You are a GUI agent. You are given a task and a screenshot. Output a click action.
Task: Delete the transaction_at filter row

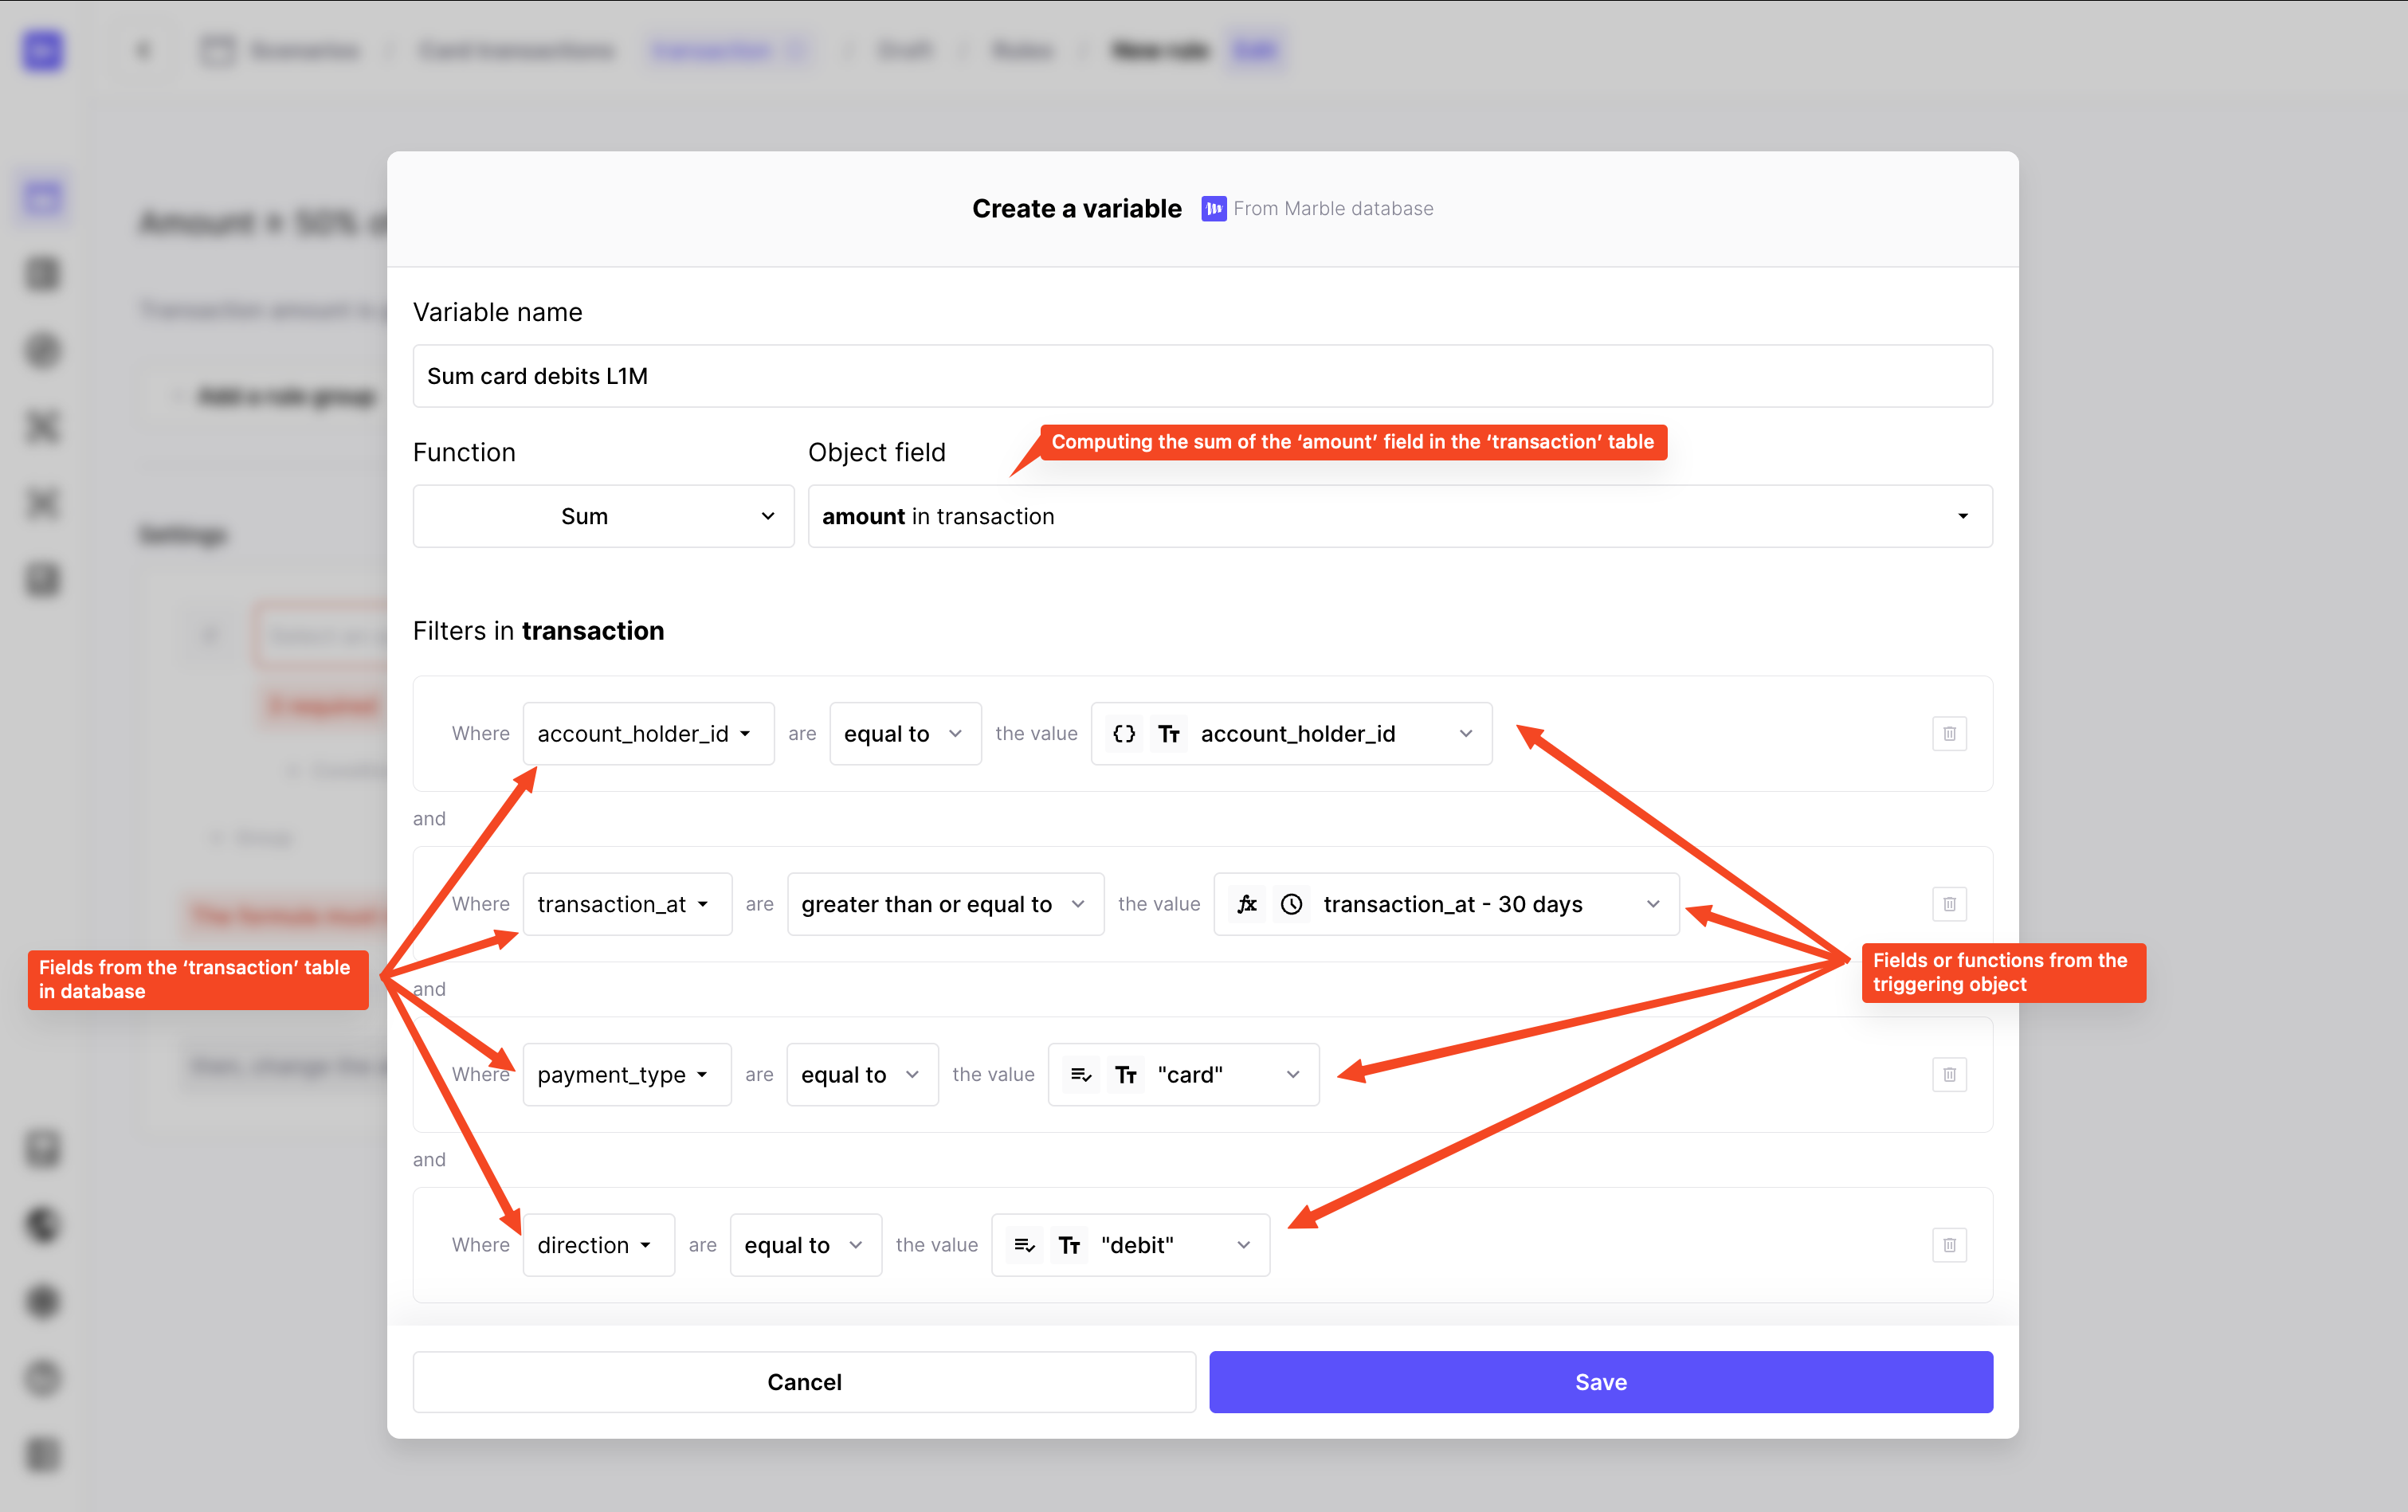[1948, 904]
